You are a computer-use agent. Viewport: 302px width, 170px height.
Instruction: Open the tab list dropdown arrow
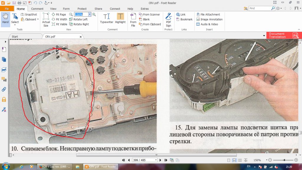[x=264, y=36]
